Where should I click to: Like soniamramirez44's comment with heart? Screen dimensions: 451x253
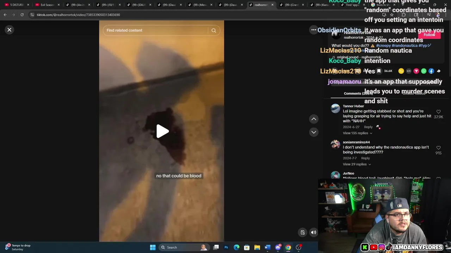[438, 148]
